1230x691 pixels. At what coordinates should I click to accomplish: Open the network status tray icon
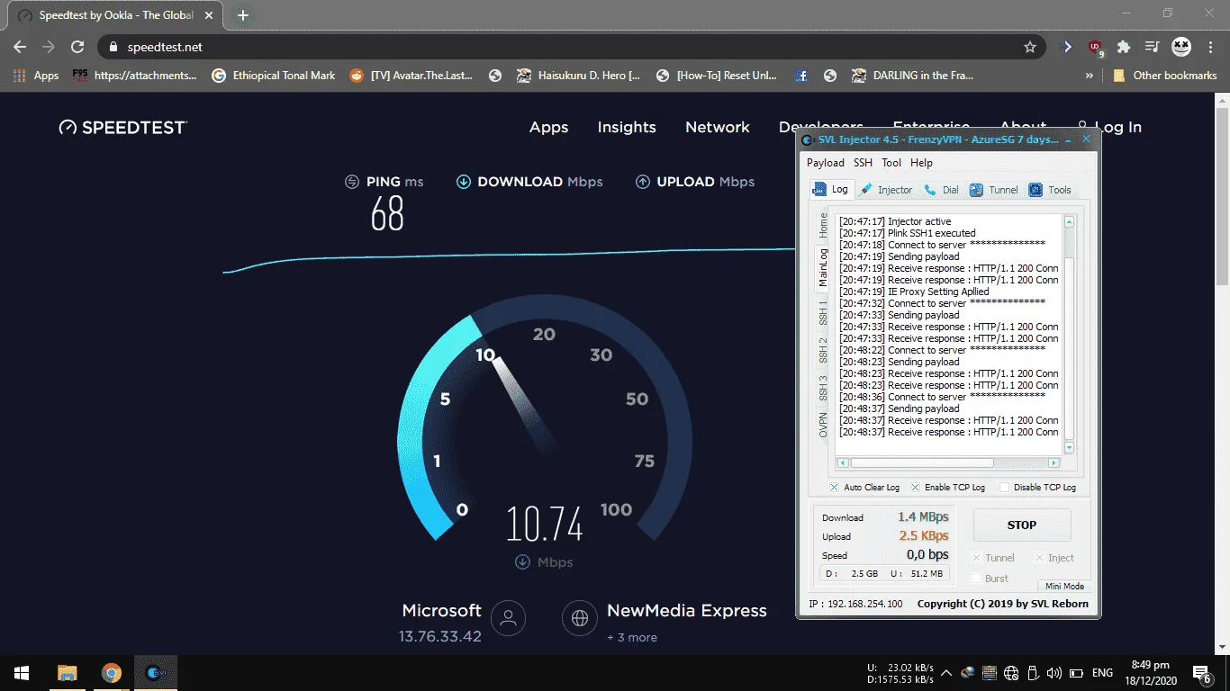coord(1011,673)
